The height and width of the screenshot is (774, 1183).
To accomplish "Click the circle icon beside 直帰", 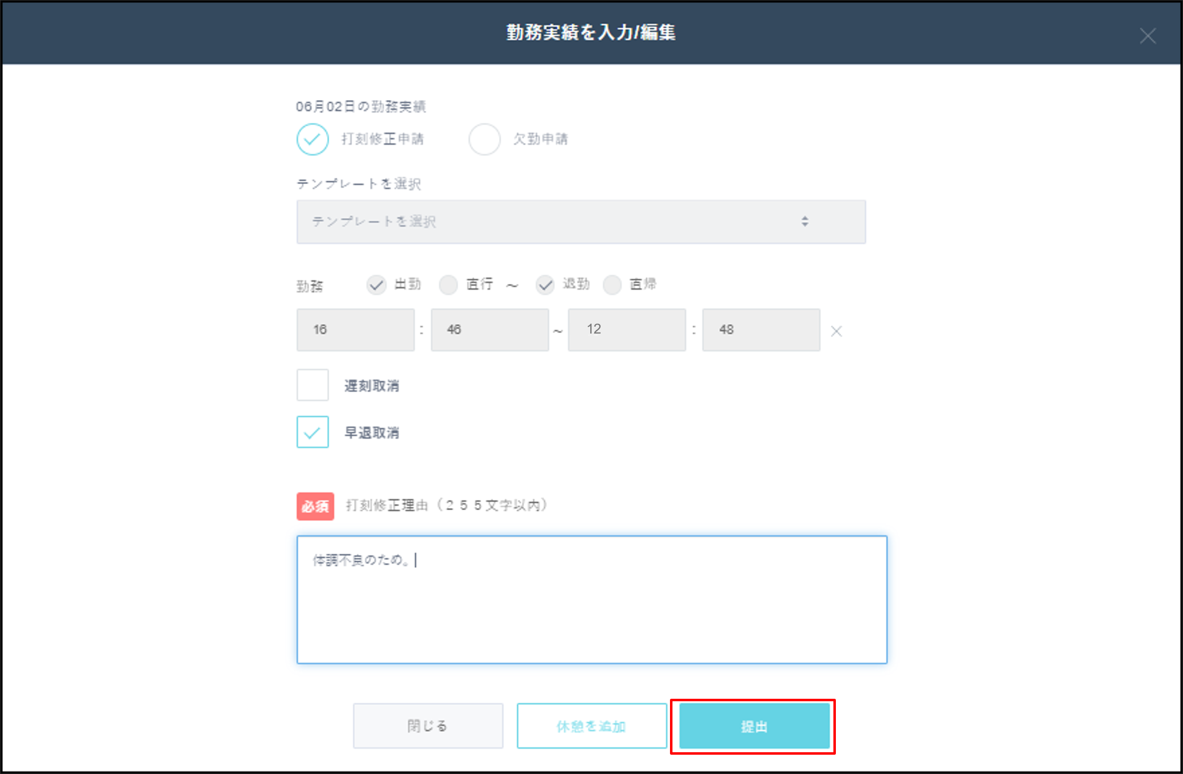I will [x=613, y=285].
